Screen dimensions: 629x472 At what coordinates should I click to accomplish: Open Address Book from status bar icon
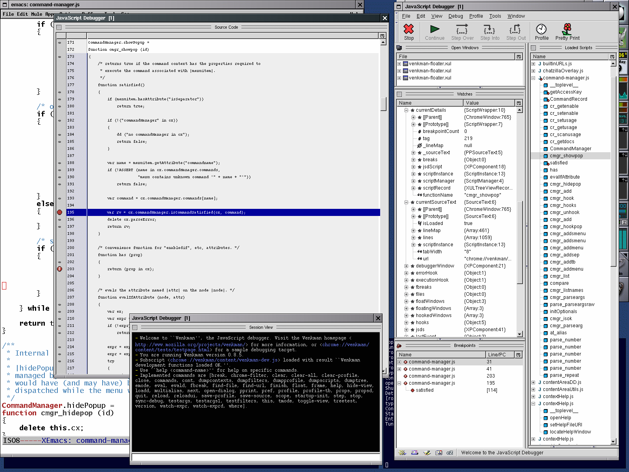[x=439, y=453]
